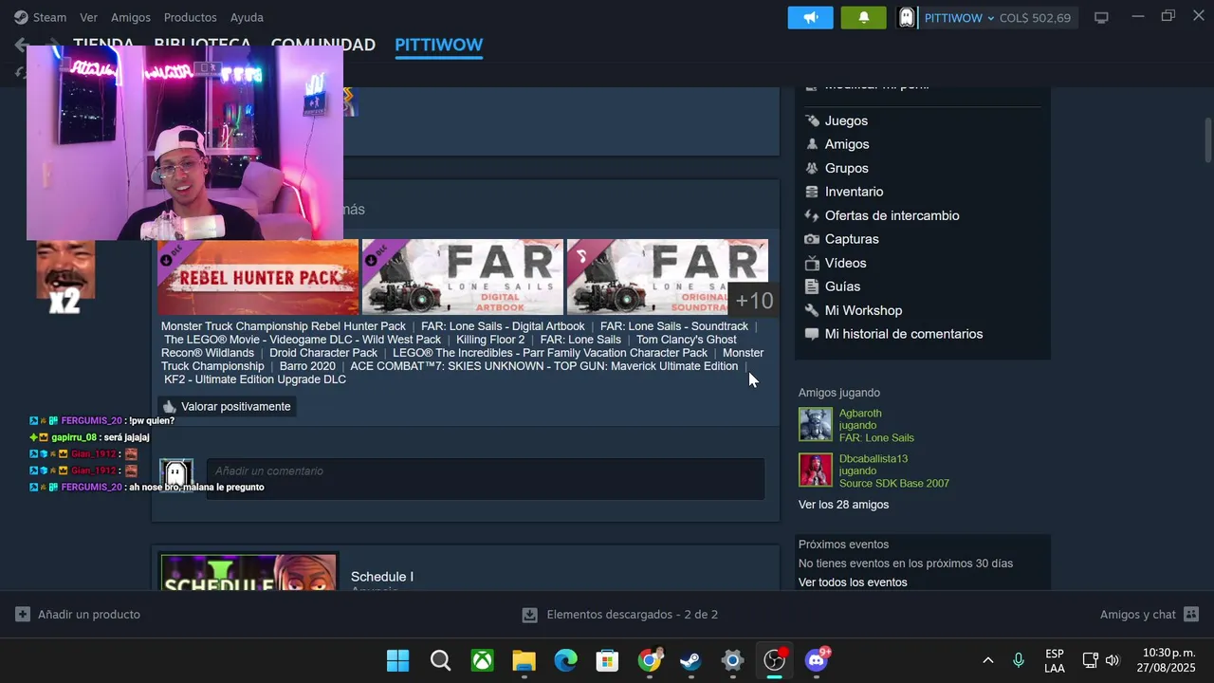Image resolution: width=1214 pixels, height=683 pixels.
Task: Open Discord from the taskbar
Action: 817,660
